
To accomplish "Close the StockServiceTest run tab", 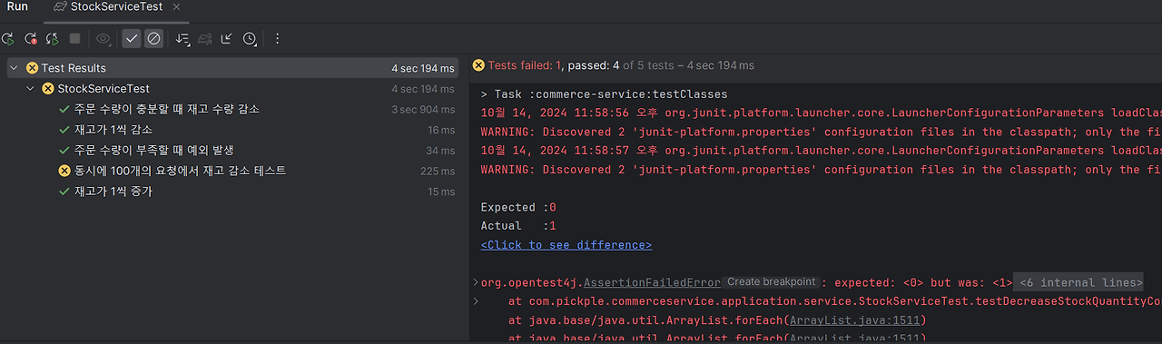I will pos(176,7).
